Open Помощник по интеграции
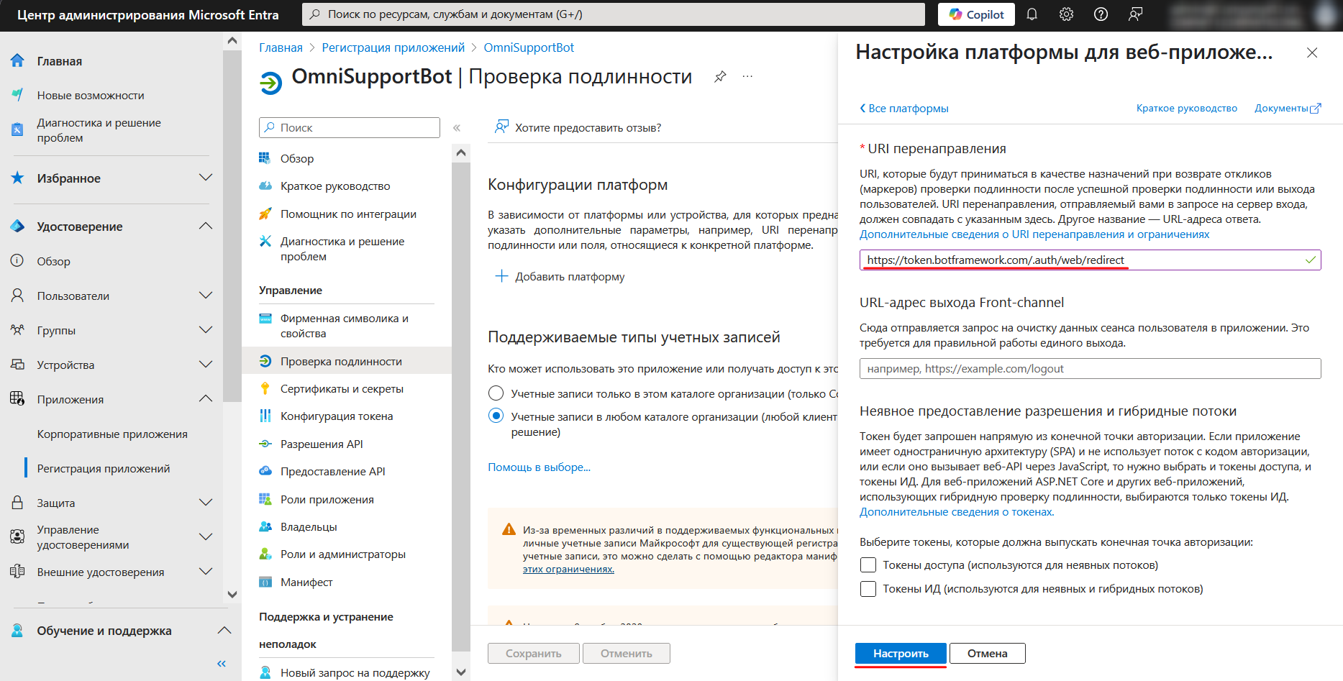Image resolution: width=1343 pixels, height=681 pixels. 348,214
